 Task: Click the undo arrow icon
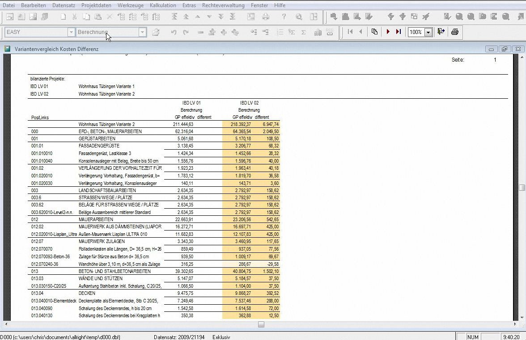click(174, 32)
